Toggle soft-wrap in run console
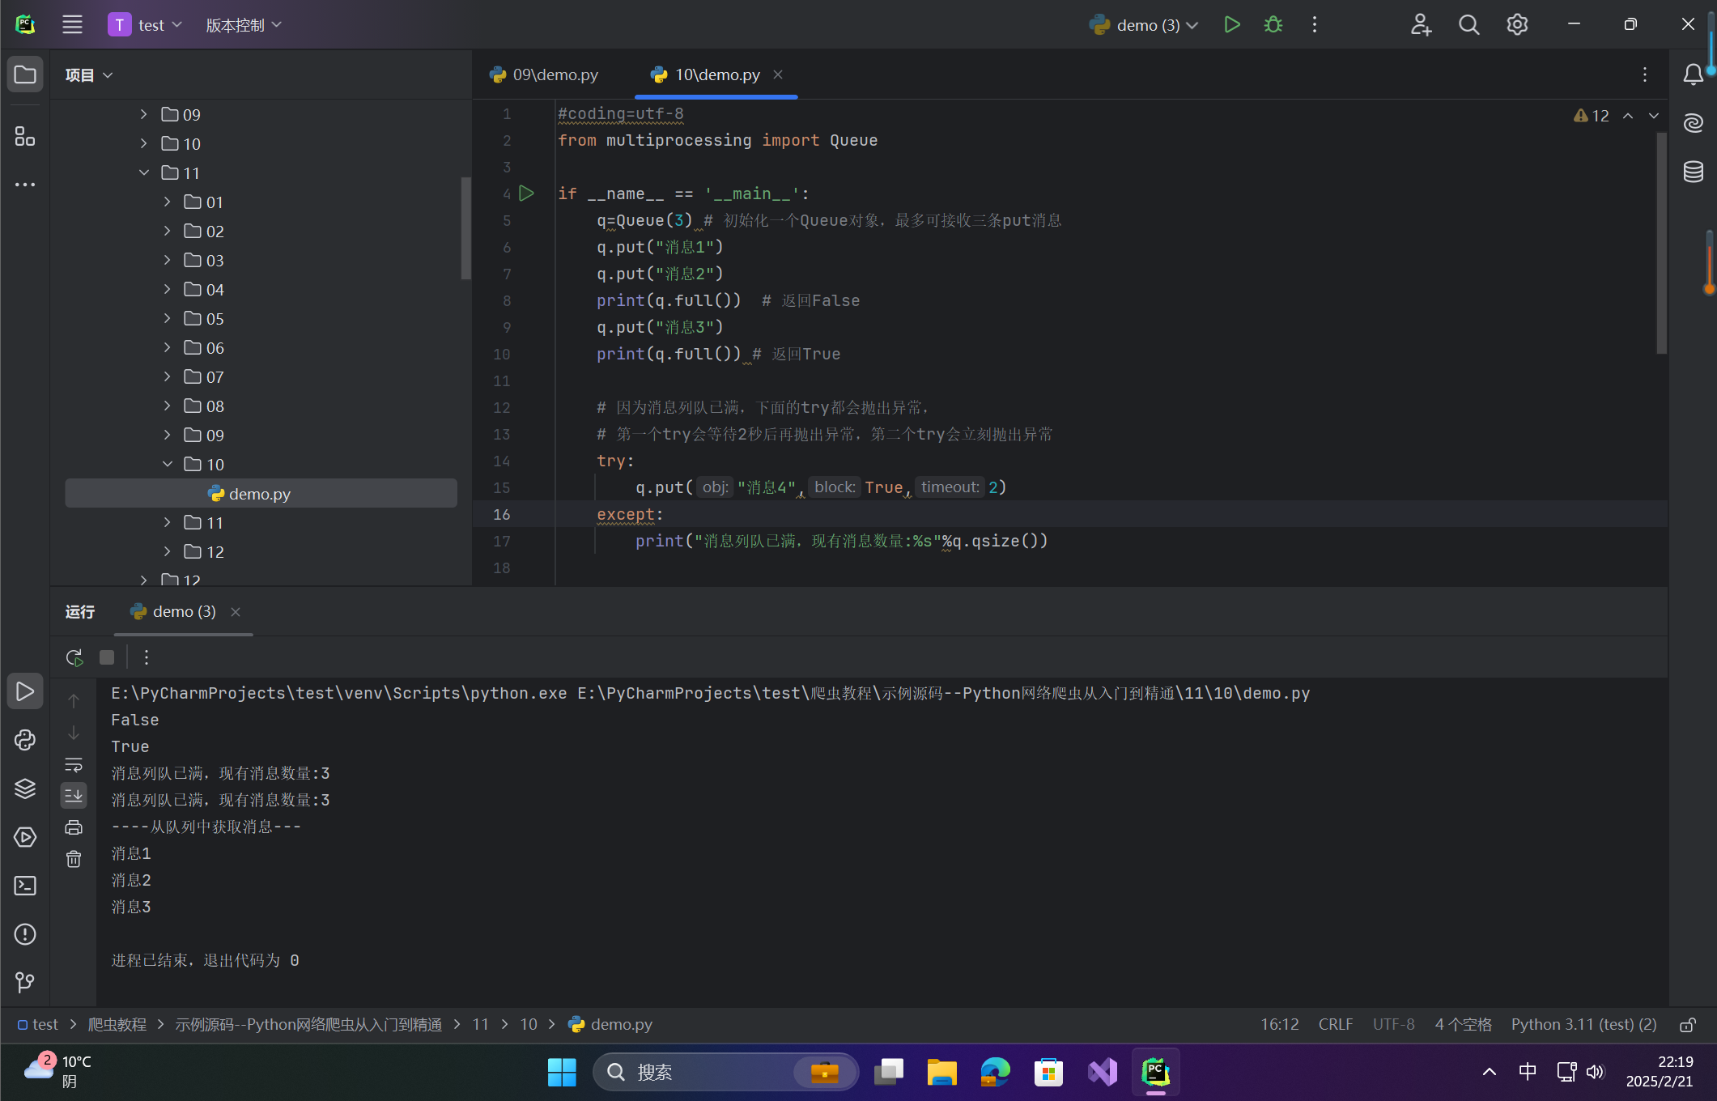Screen dimensions: 1717x1101 click(74, 764)
